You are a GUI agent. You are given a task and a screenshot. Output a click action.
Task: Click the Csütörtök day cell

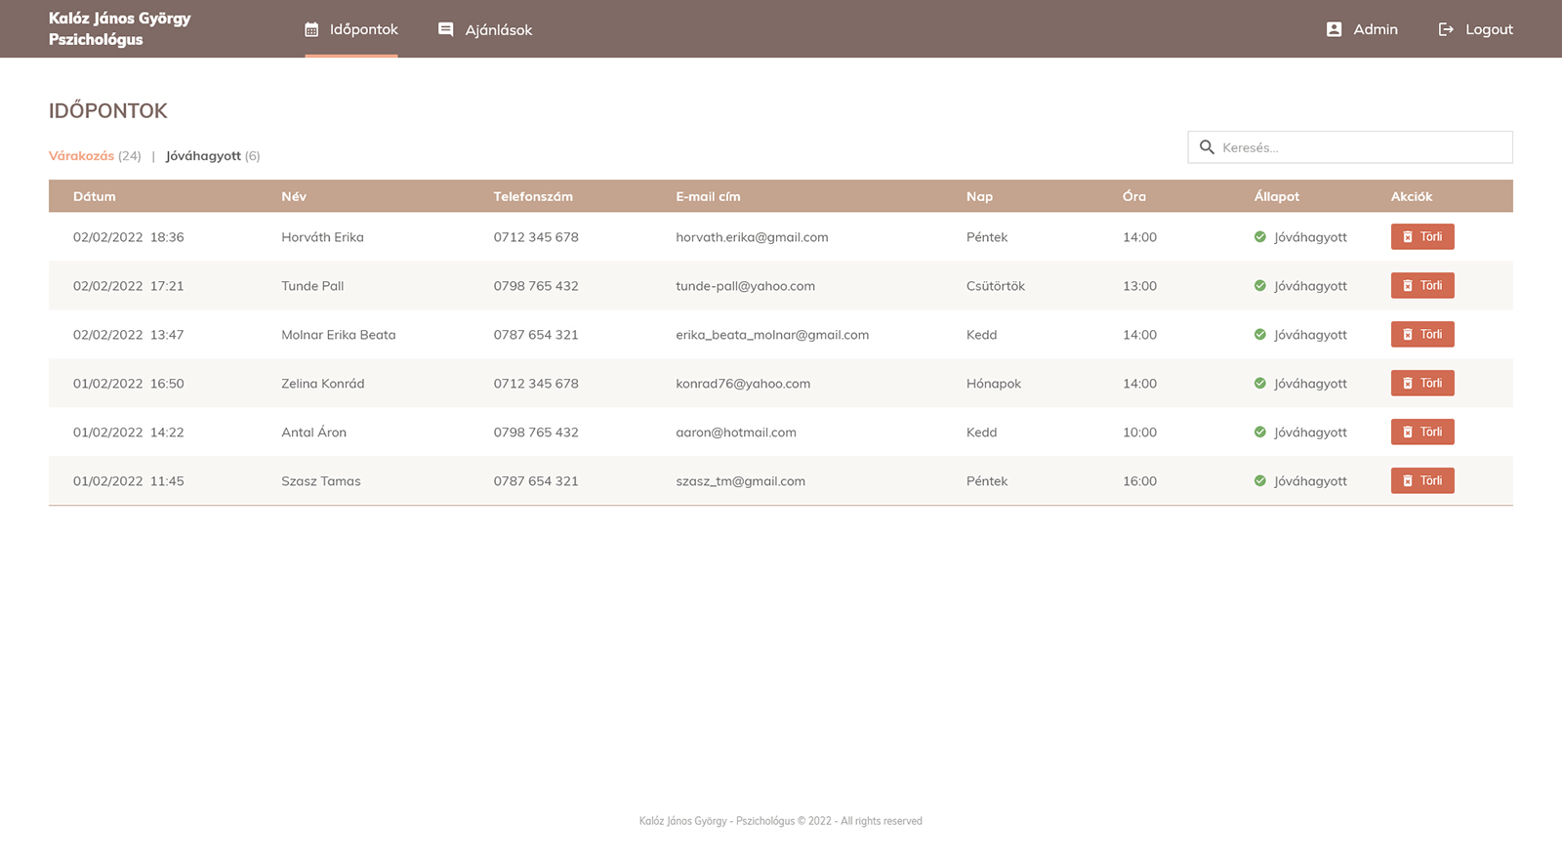(x=996, y=286)
